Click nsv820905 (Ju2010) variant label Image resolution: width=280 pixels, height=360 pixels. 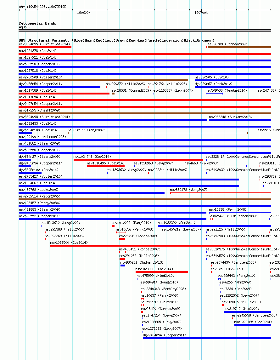(x=212, y=77)
